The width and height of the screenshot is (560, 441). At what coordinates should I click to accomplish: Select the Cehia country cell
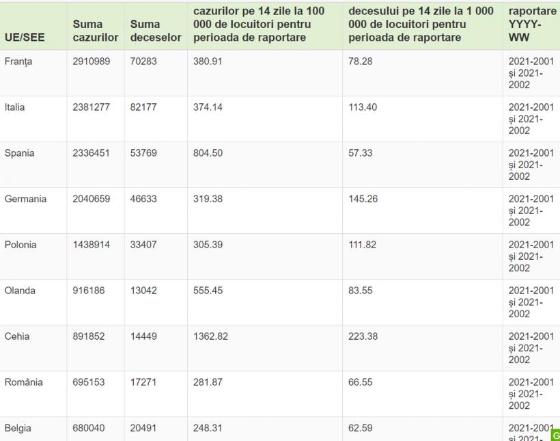[x=17, y=336]
